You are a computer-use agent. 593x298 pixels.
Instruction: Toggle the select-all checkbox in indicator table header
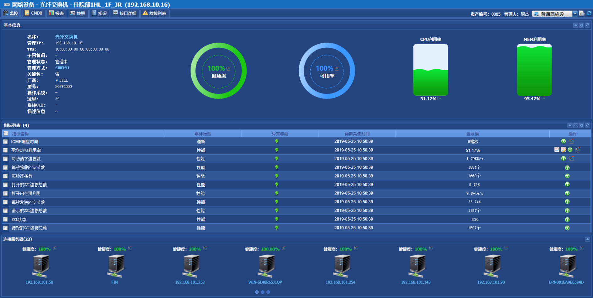coord(6,133)
